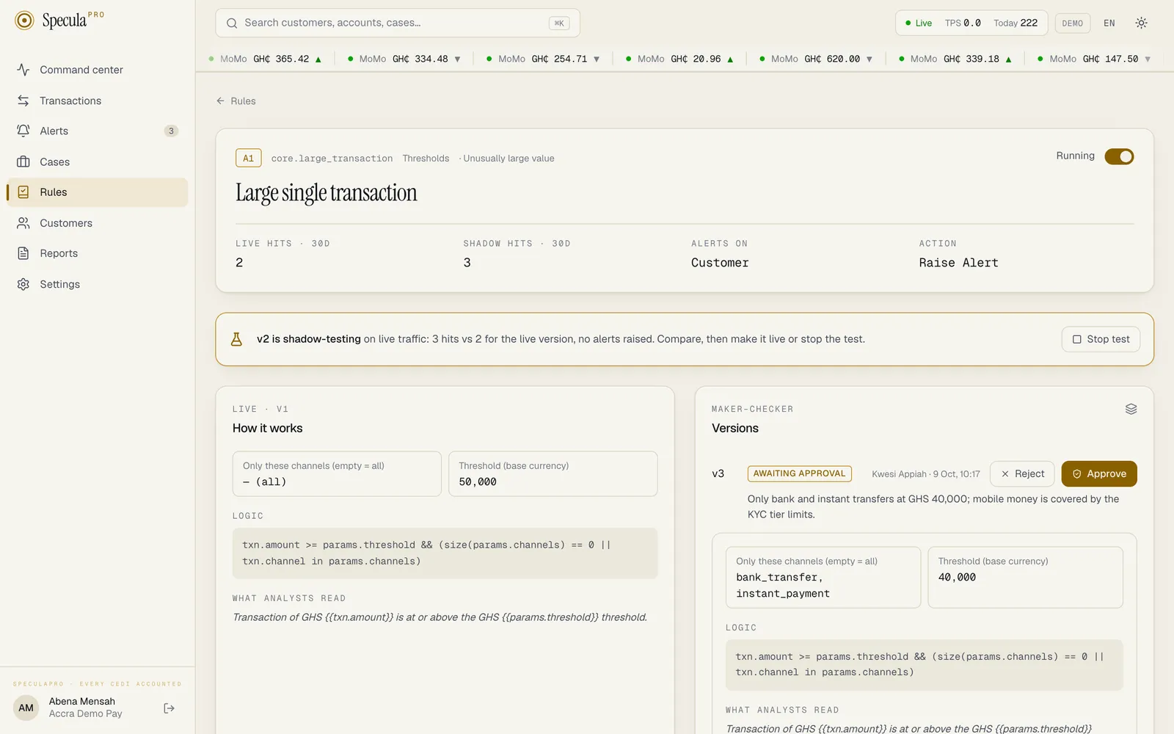
Task: Click the AWAITING APPROVAL badge
Action: click(799, 474)
